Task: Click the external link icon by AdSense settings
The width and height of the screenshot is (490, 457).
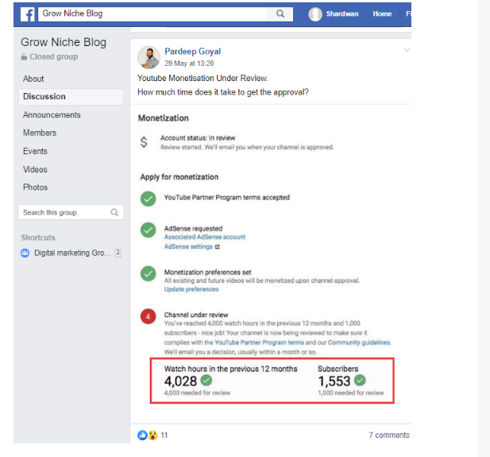Action: [x=217, y=247]
